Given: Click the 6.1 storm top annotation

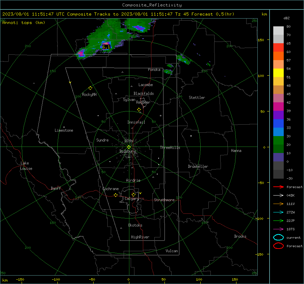Looking at the screenshot, I should pyautogui.click(x=106, y=47).
